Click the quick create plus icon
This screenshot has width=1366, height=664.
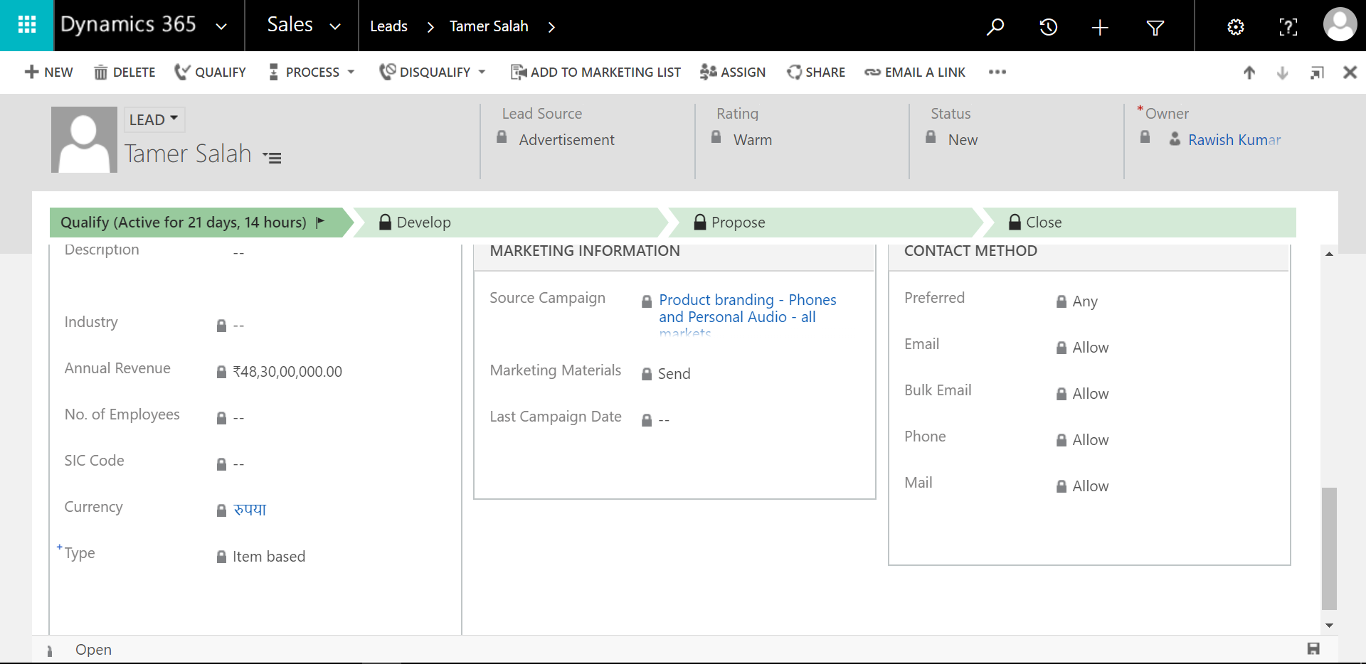[1100, 27]
